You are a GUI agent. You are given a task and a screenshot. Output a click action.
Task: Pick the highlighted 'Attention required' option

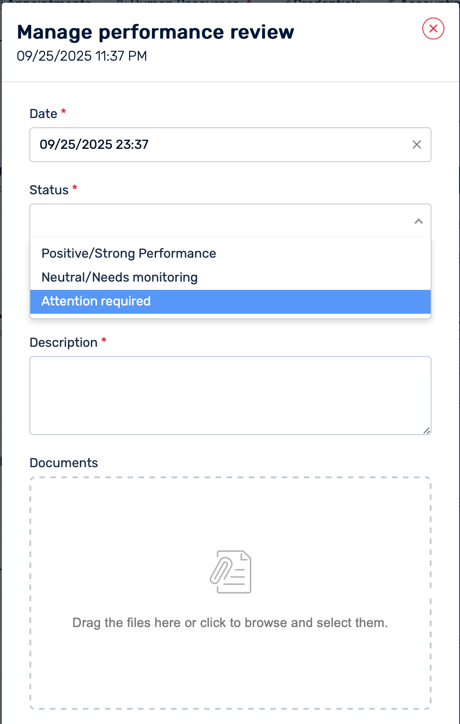pyautogui.click(x=96, y=301)
